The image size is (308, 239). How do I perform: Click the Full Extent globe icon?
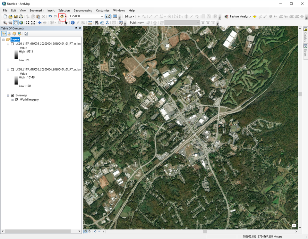tap(21, 22)
